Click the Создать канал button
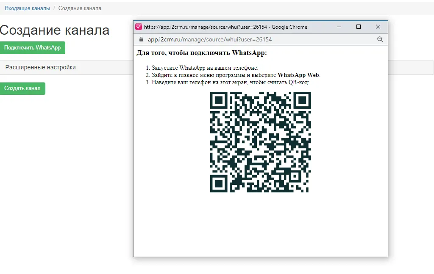This screenshot has height=274, width=434. [22, 88]
